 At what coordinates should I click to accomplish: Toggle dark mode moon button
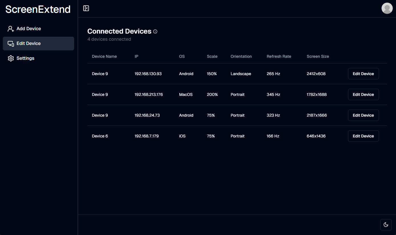[386, 225]
